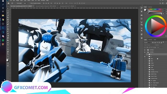Viewport: 167px width, 94px height.
Task: Click the Home icon in options bar
Action: pyautogui.click(x=8, y=3)
